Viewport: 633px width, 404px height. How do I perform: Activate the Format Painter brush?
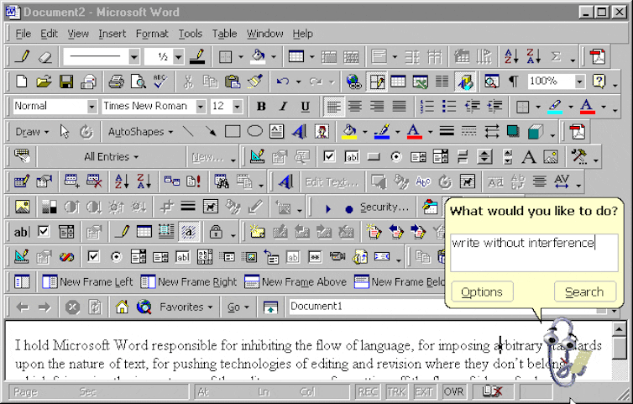254,81
